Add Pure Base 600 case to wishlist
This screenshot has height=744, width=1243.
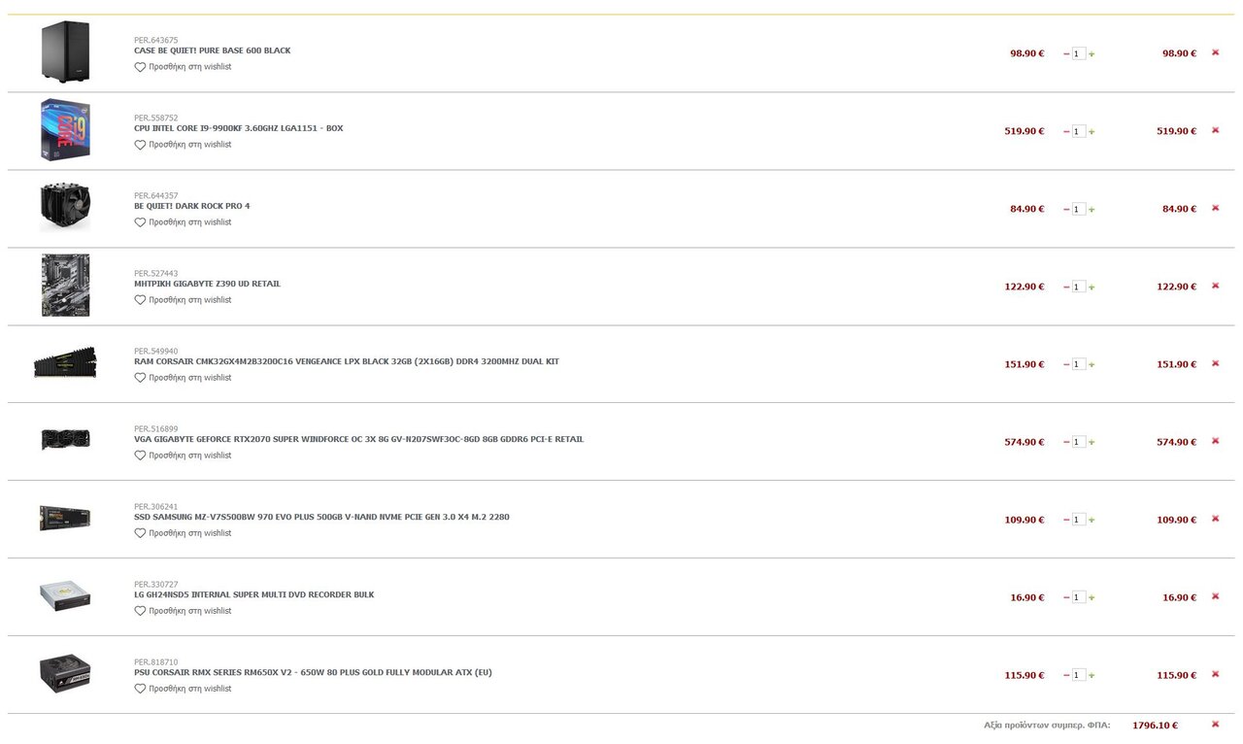pos(183,67)
